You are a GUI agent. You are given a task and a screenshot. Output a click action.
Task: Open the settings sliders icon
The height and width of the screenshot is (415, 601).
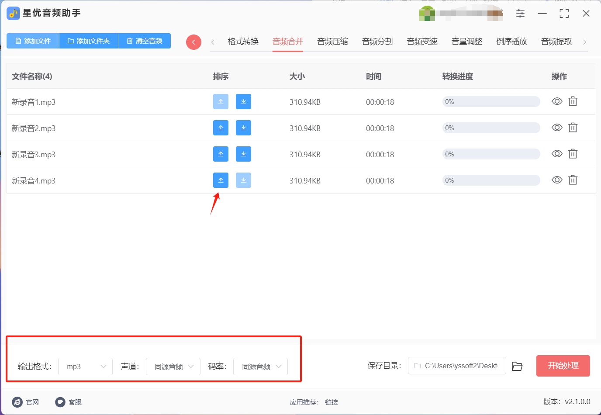tap(520, 14)
